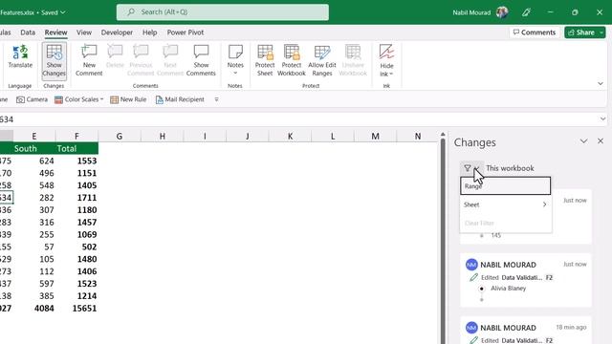
Task: Insert a New Comment
Action: (89, 60)
